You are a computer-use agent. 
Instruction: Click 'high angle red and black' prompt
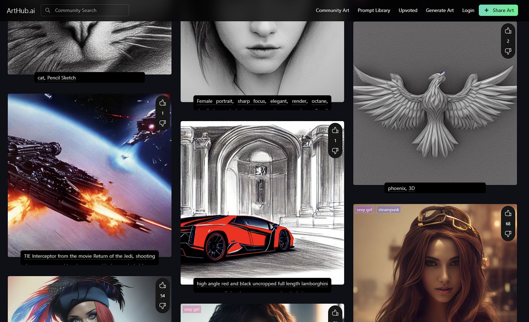tap(262, 284)
